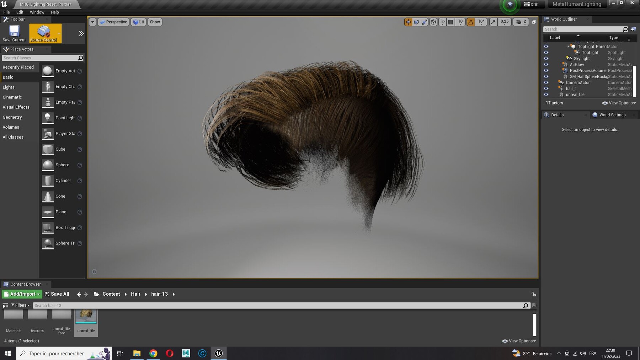Viewport: 640px width, 360px height.
Task: Select the unreal_file asset thumbnail
Action: click(86, 316)
